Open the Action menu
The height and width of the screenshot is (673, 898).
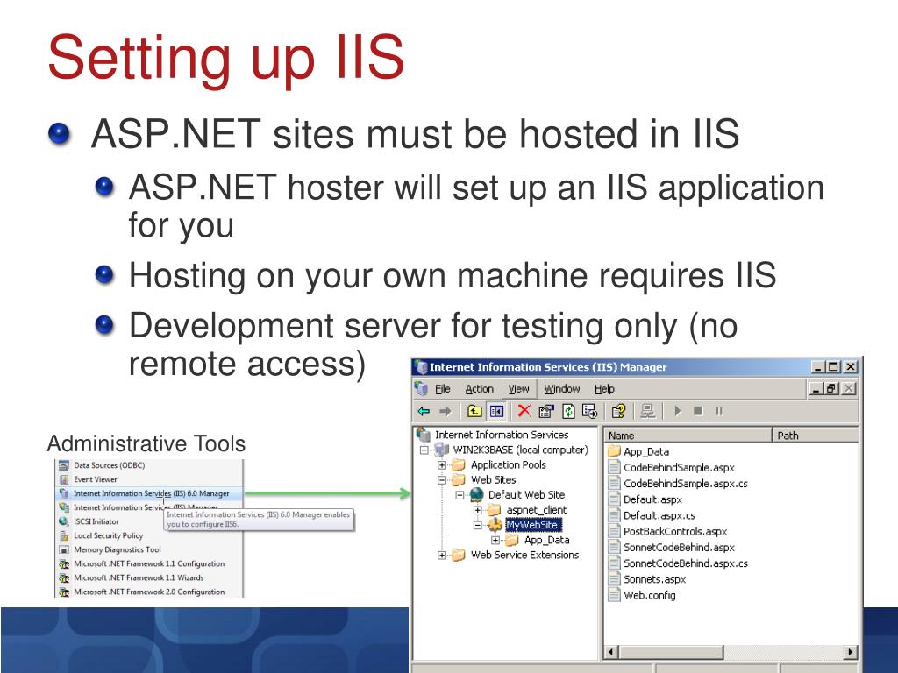[x=480, y=389]
